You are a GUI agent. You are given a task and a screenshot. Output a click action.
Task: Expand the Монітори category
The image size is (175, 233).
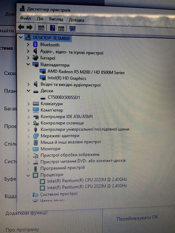click(28, 149)
